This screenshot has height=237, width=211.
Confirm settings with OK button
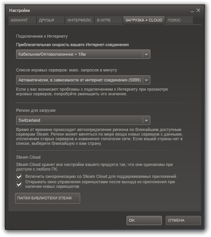click(144, 220)
